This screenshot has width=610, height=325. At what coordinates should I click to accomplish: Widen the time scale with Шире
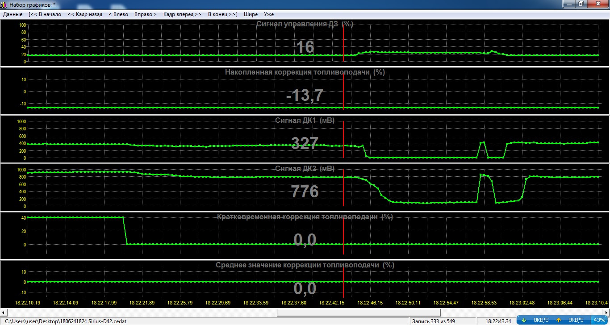[251, 14]
